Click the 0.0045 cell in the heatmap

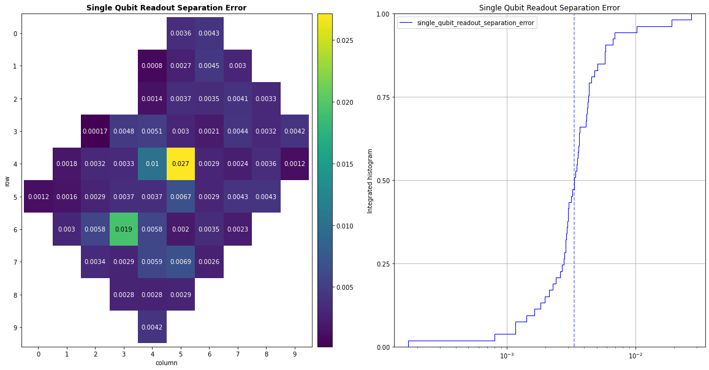[209, 66]
